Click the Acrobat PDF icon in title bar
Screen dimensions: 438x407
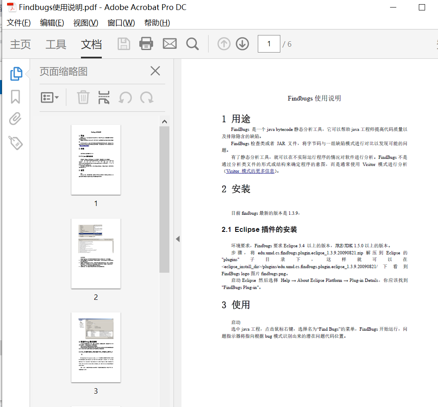(x=11, y=7)
